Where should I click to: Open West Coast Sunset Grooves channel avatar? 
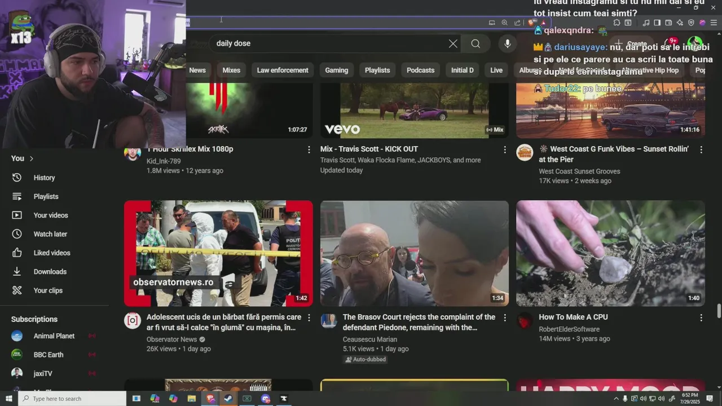(x=525, y=153)
